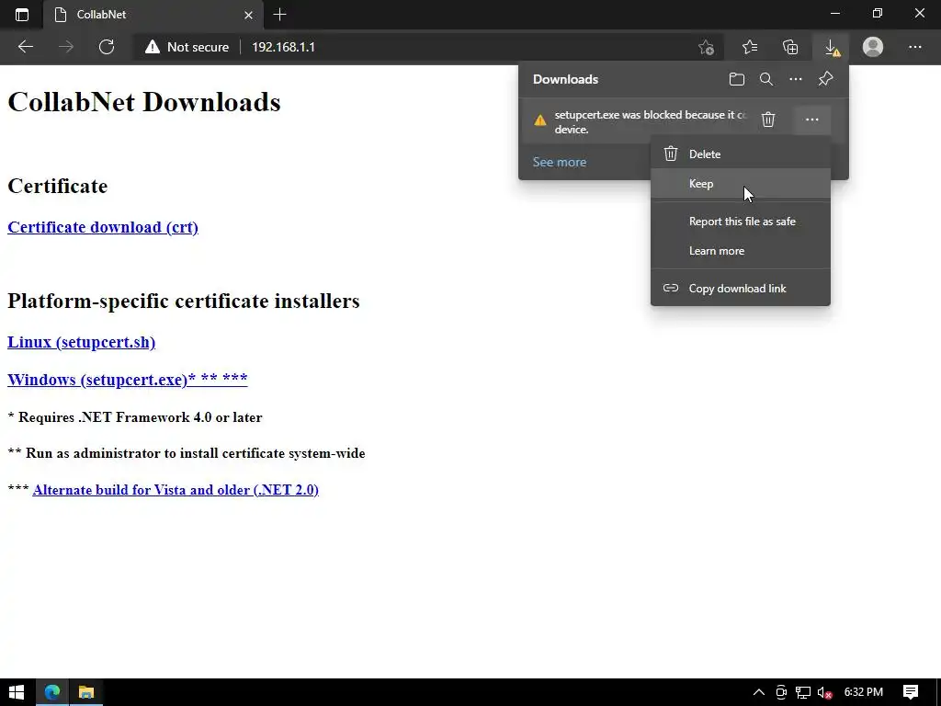Click the muted volume tray icon

coord(825,692)
